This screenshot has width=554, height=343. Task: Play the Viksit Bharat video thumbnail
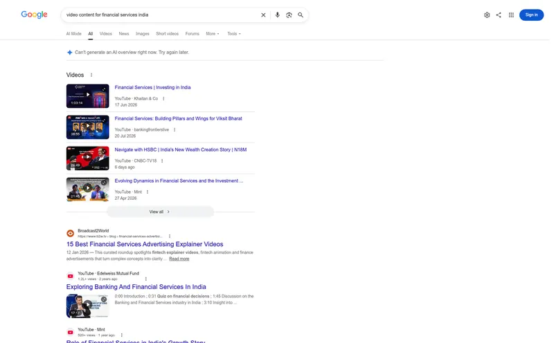pos(88,127)
